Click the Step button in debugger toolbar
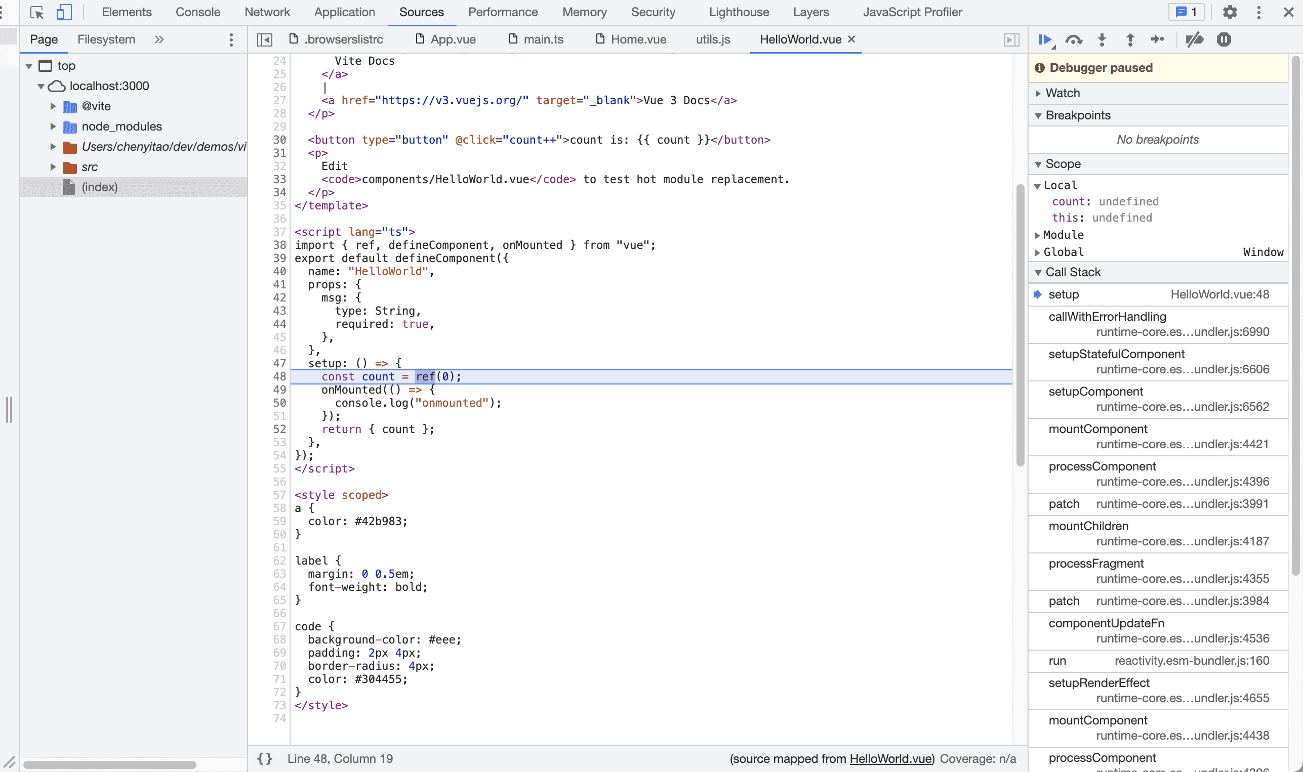The image size is (1303, 772). 1157,39
